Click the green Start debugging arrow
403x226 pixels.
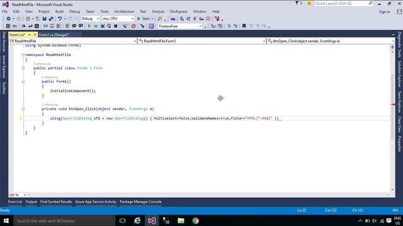[x=139, y=19]
